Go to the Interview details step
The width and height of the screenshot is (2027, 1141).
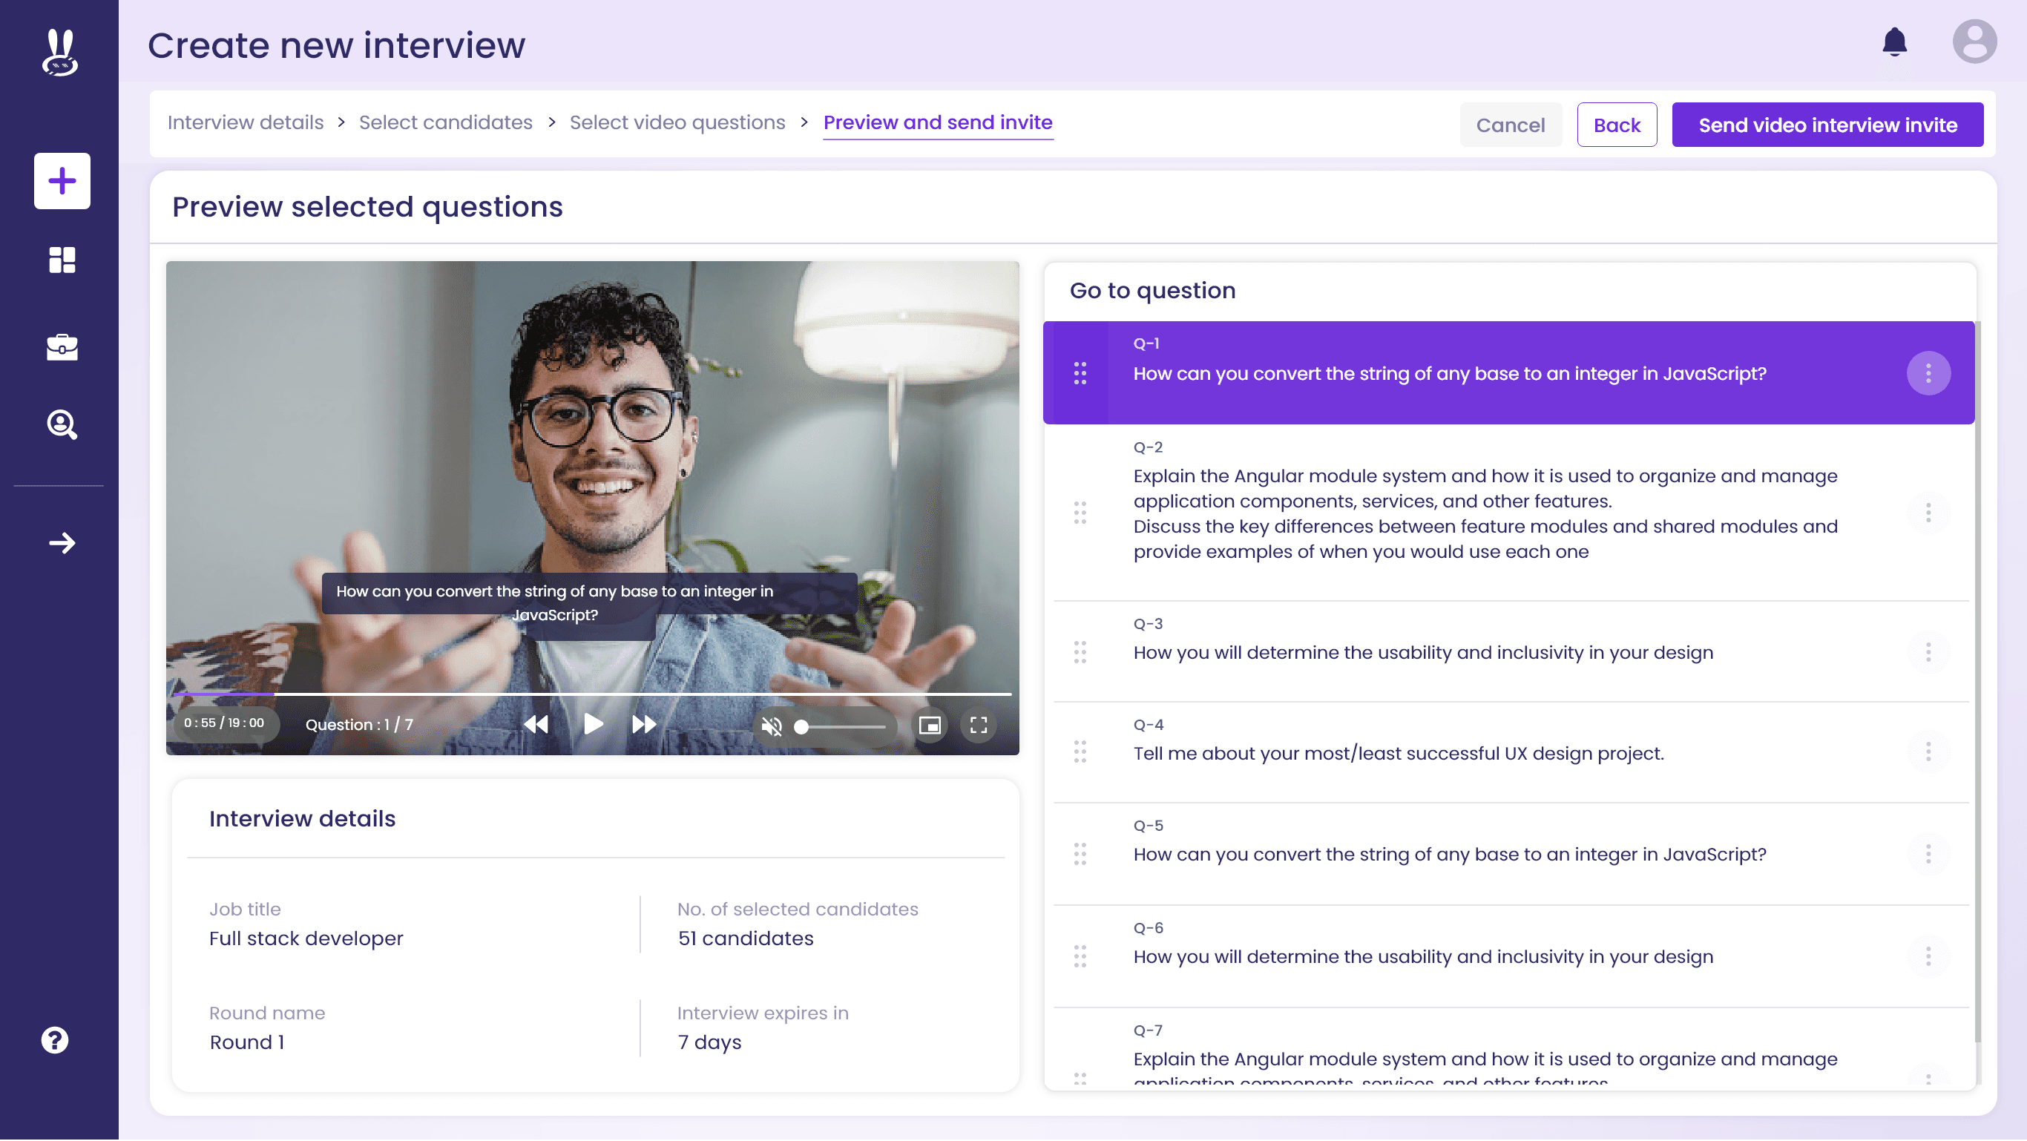246,122
